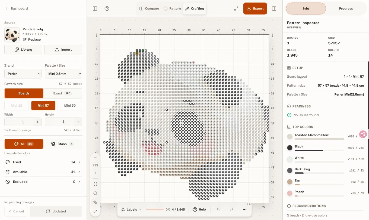Switch to the Pattern view tab
Screen dimensions: 369x220
pos(172,9)
